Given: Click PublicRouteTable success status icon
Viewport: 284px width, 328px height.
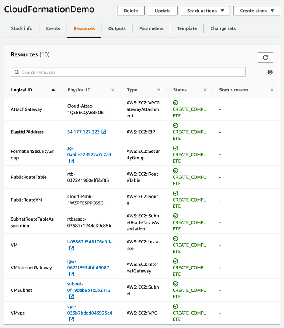Looking at the screenshot, I should [x=176, y=170].
